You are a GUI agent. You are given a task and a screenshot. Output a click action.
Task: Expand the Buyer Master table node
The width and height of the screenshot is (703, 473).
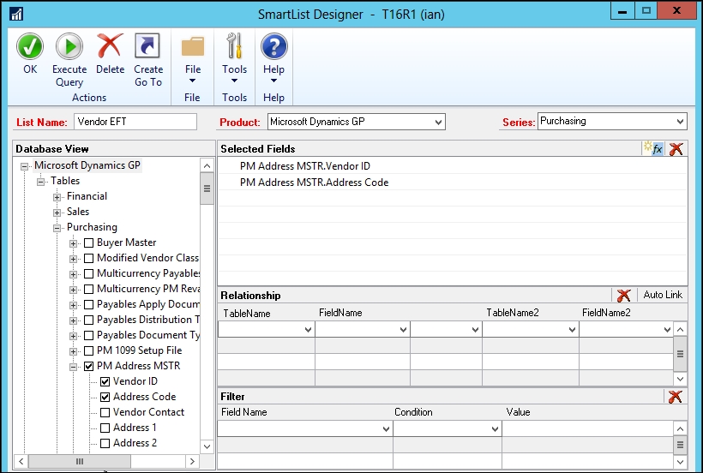point(73,243)
